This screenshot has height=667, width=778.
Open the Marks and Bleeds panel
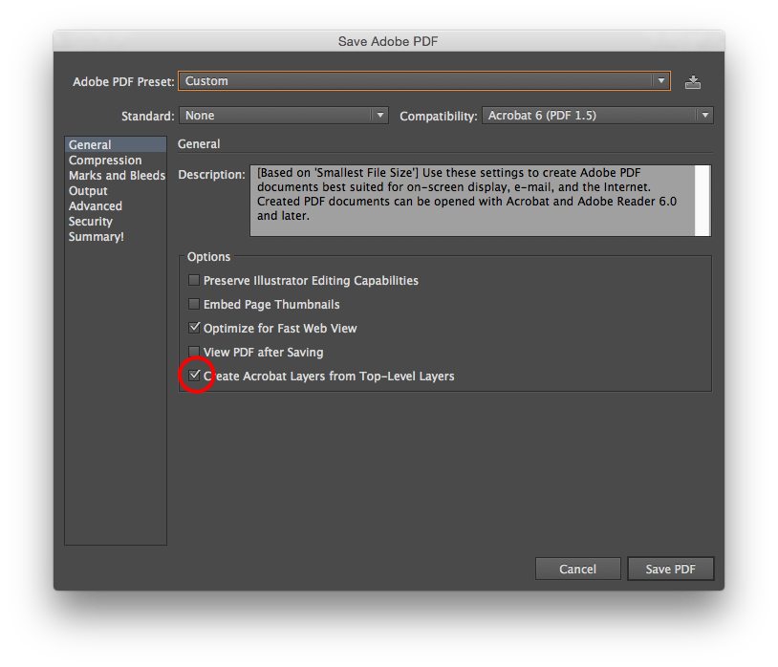pos(117,175)
